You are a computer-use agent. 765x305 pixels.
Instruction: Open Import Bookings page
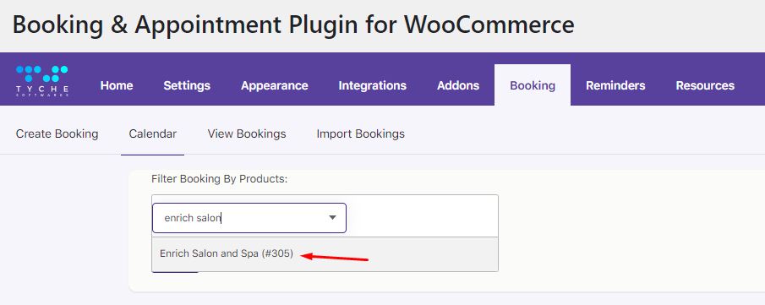coord(361,133)
